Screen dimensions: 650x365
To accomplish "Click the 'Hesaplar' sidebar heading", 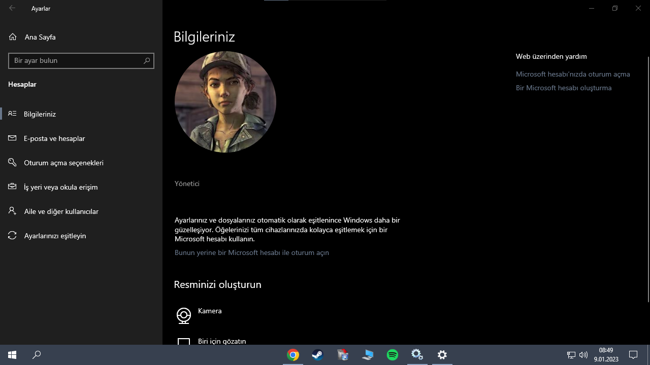I will [x=22, y=84].
